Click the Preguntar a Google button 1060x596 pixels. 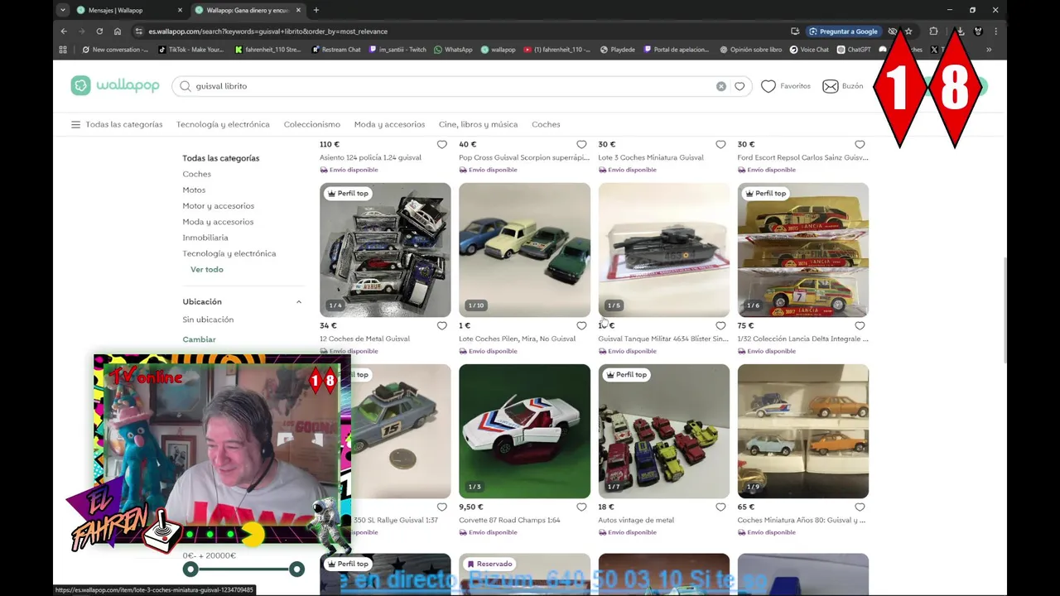[843, 31]
